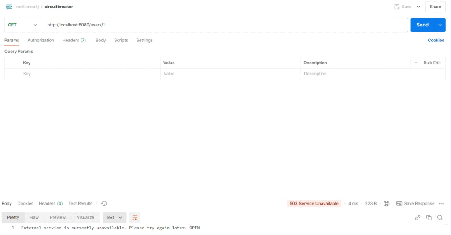Open the response Headers (4) tab
This screenshot has height=235, width=451.
[51, 204]
